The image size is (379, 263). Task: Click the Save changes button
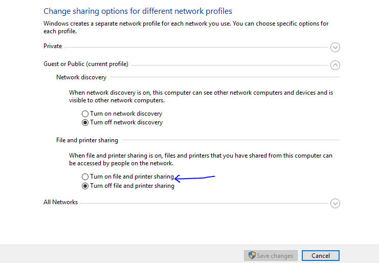coord(271,255)
